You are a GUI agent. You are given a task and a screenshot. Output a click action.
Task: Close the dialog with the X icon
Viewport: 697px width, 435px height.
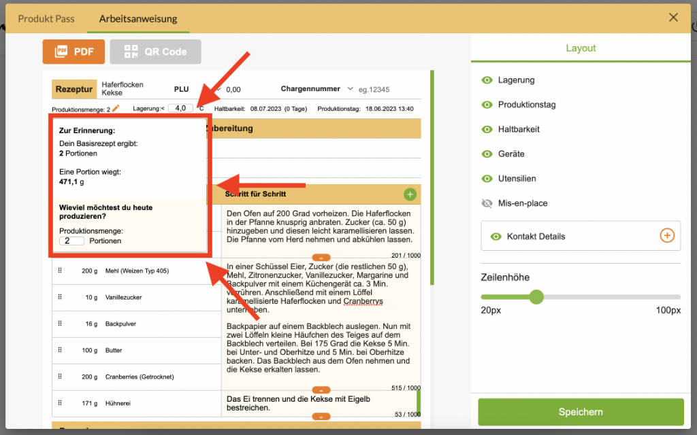pyautogui.click(x=673, y=18)
